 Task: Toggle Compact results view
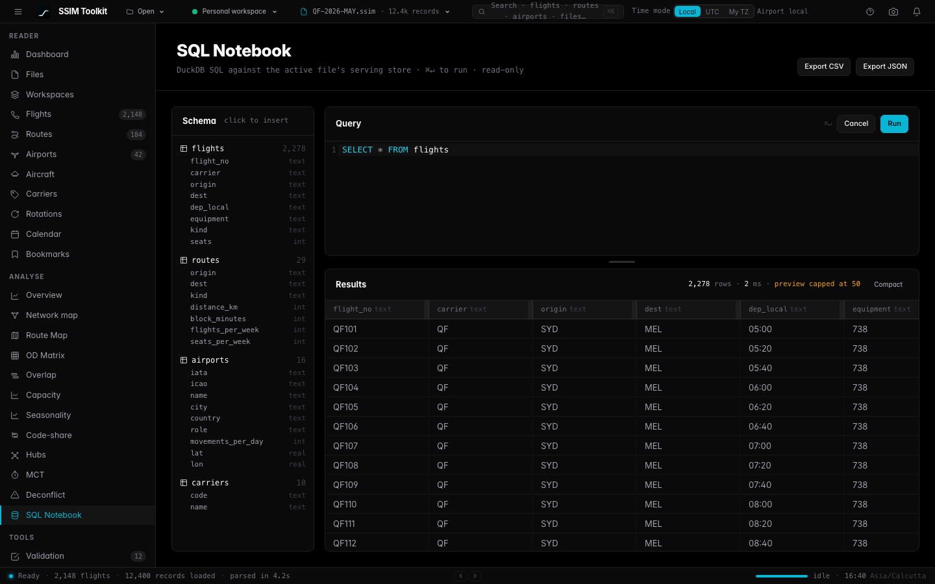point(888,284)
